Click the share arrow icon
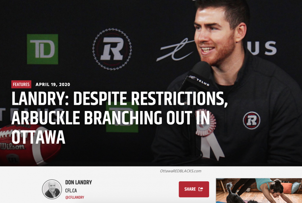 coord(201,189)
